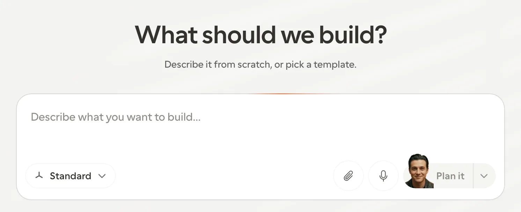Click the "Standard" label text
Viewport: 521px width, 212px height.
tap(71, 176)
